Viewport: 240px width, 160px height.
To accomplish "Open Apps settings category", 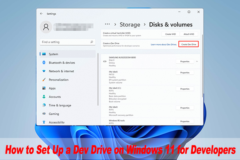I will (68, 88).
